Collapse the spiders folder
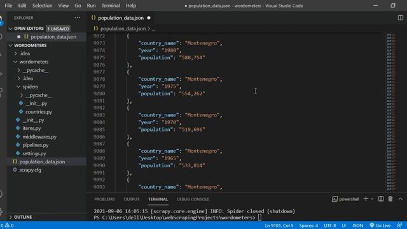The width and height of the screenshot is (407, 229). pos(18,87)
